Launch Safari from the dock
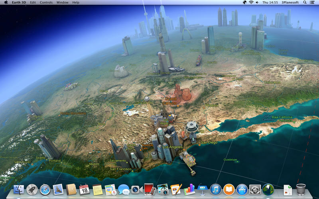 point(45,190)
